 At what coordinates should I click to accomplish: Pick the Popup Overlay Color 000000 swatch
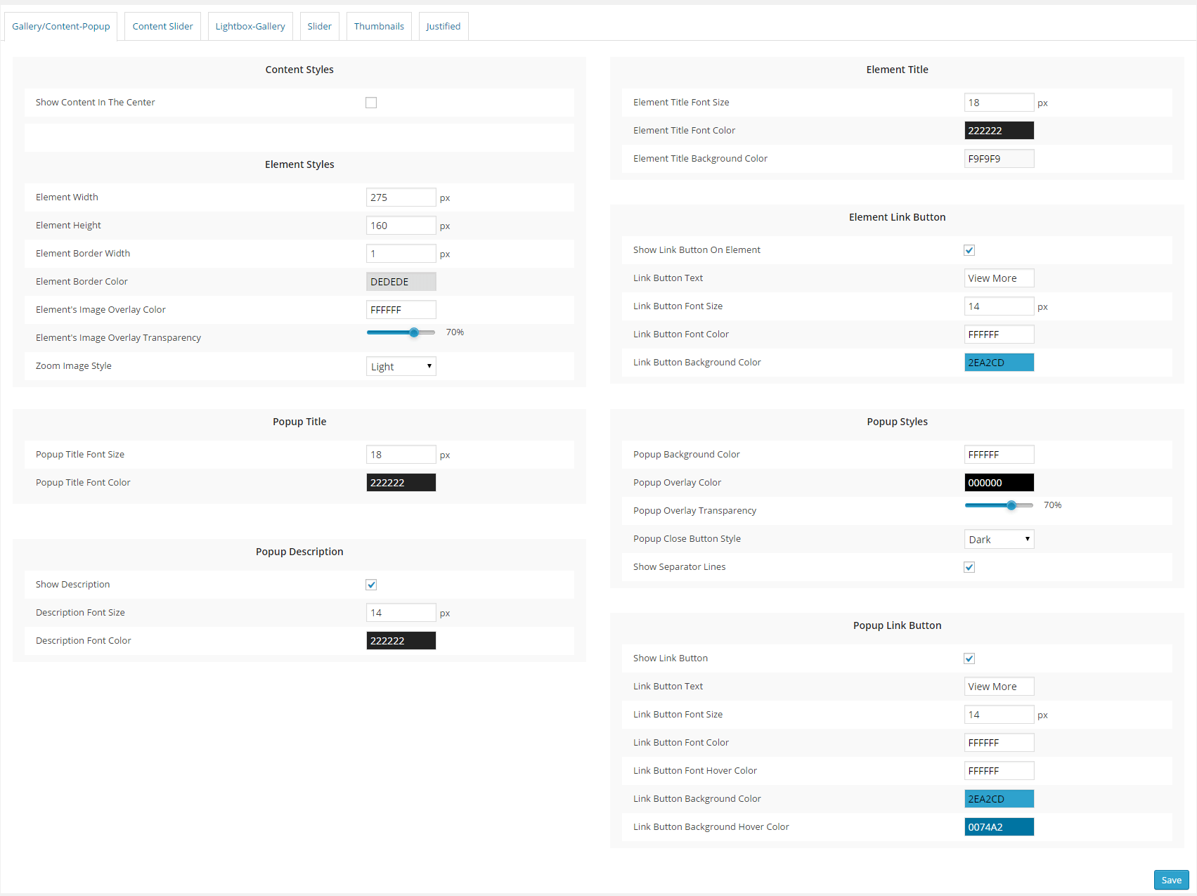[998, 483]
